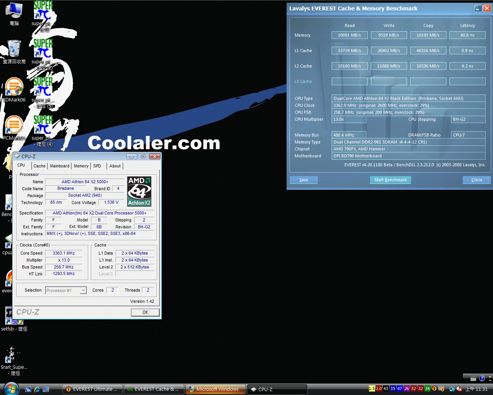Click the Core Speed value 3363.1 MHz
Screen dimensions: 493x395
point(64,253)
